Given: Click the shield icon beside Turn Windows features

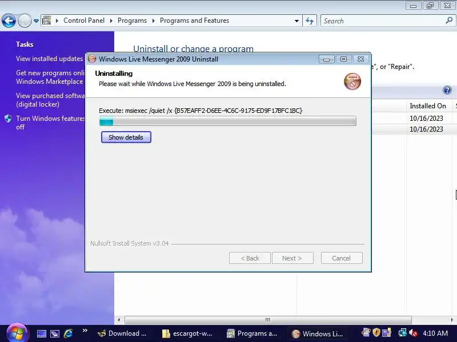Looking at the screenshot, I should [8, 119].
